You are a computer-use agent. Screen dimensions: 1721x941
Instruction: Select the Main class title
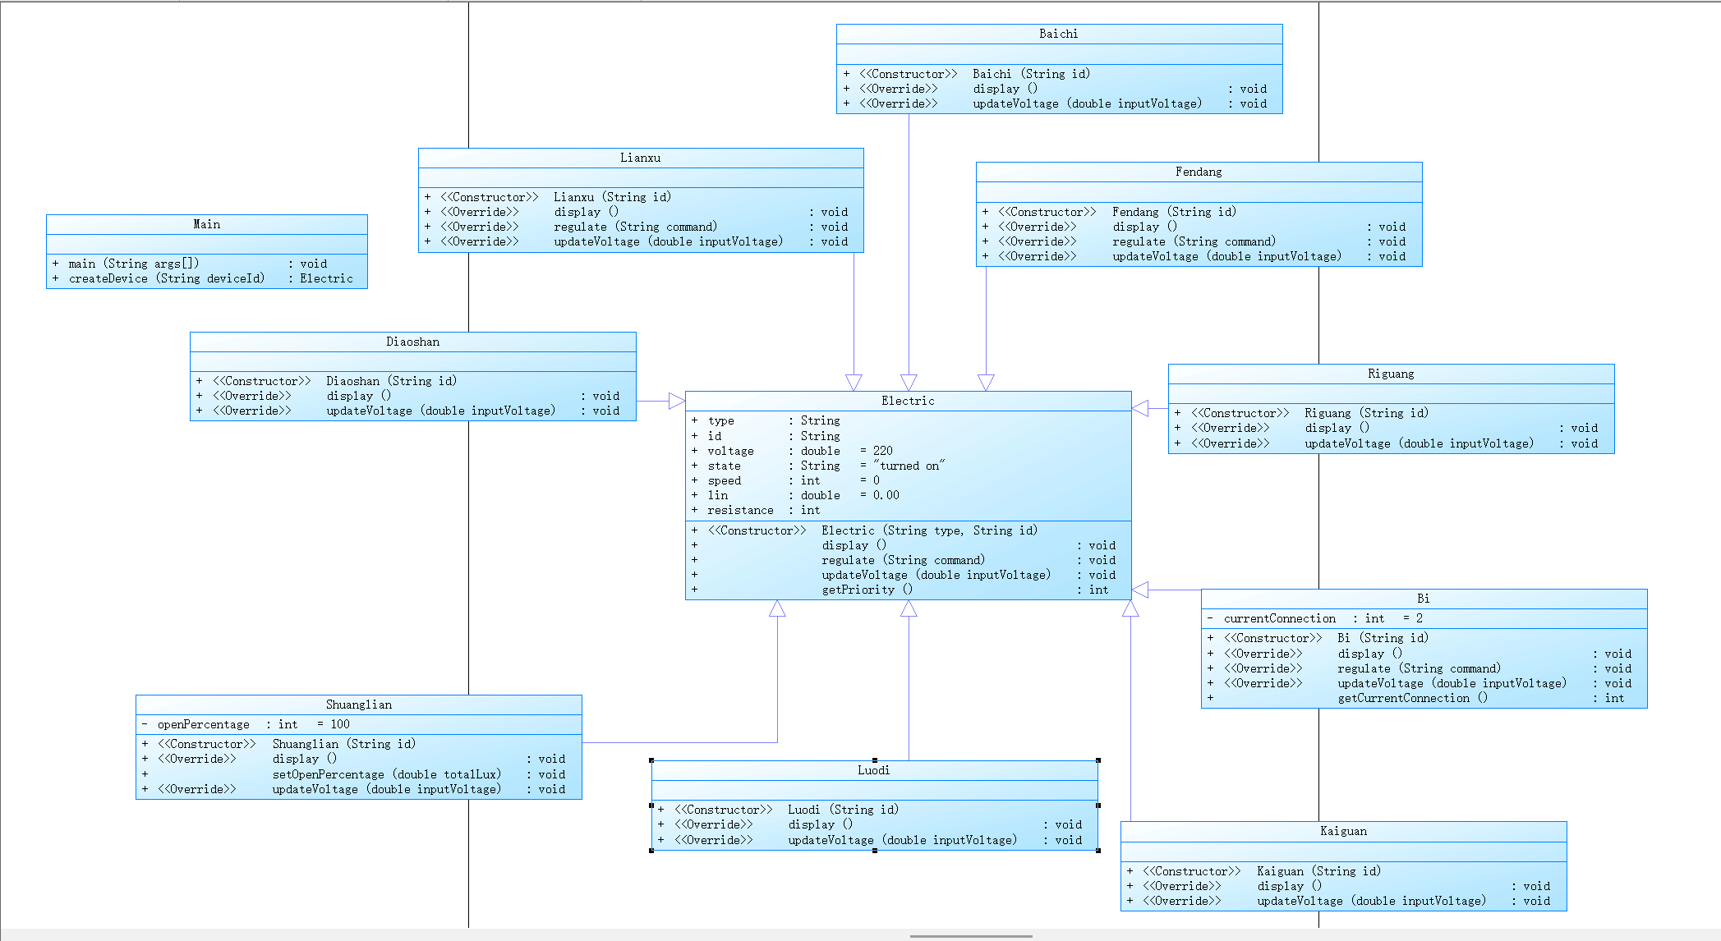pyautogui.click(x=206, y=224)
